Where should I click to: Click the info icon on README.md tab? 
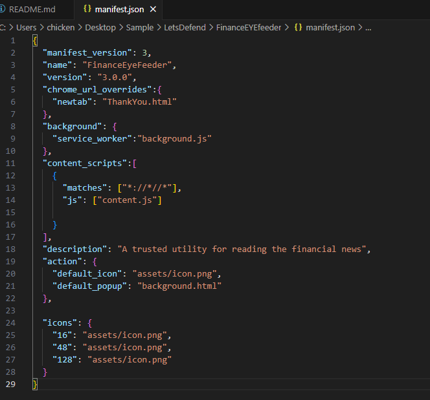tap(3, 10)
